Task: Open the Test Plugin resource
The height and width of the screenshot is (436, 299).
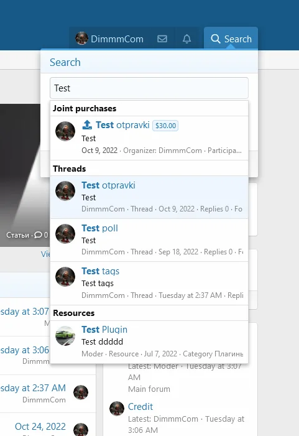Action: pos(104,330)
